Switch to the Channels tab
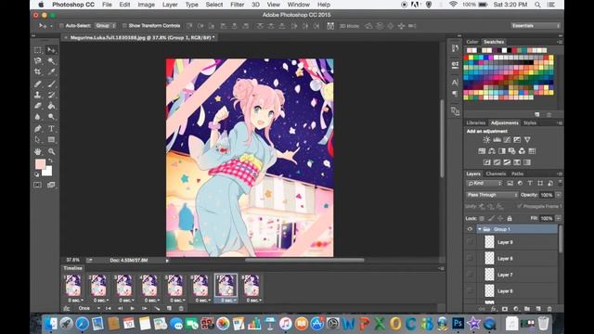Viewport: 594px width, 334px height. (x=496, y=173)
